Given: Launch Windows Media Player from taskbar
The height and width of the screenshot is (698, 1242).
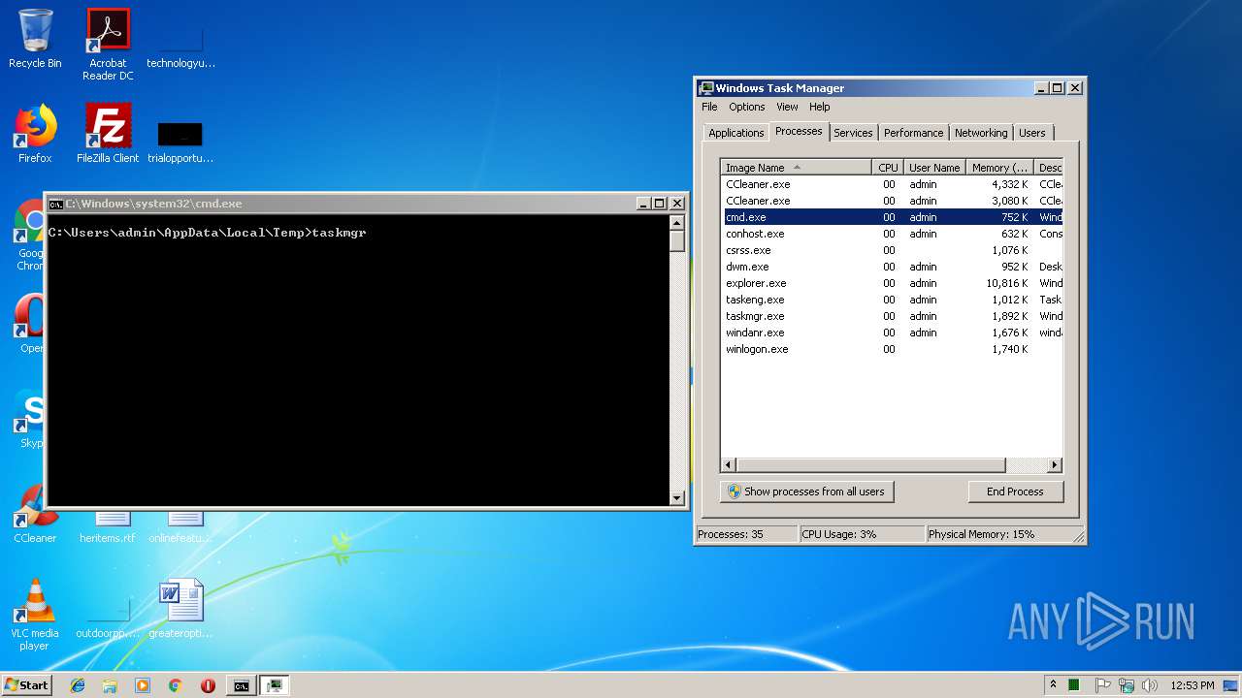Looking at the screenshot, I should coord(143,685).
